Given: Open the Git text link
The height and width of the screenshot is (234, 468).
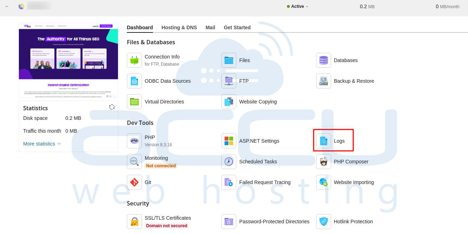Looking at the screenshot, I should 148,182.
